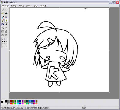This screenshot has width=120, height=110.
Task: Select the dark purple palette swatch
Action: (x=22, y=101)
